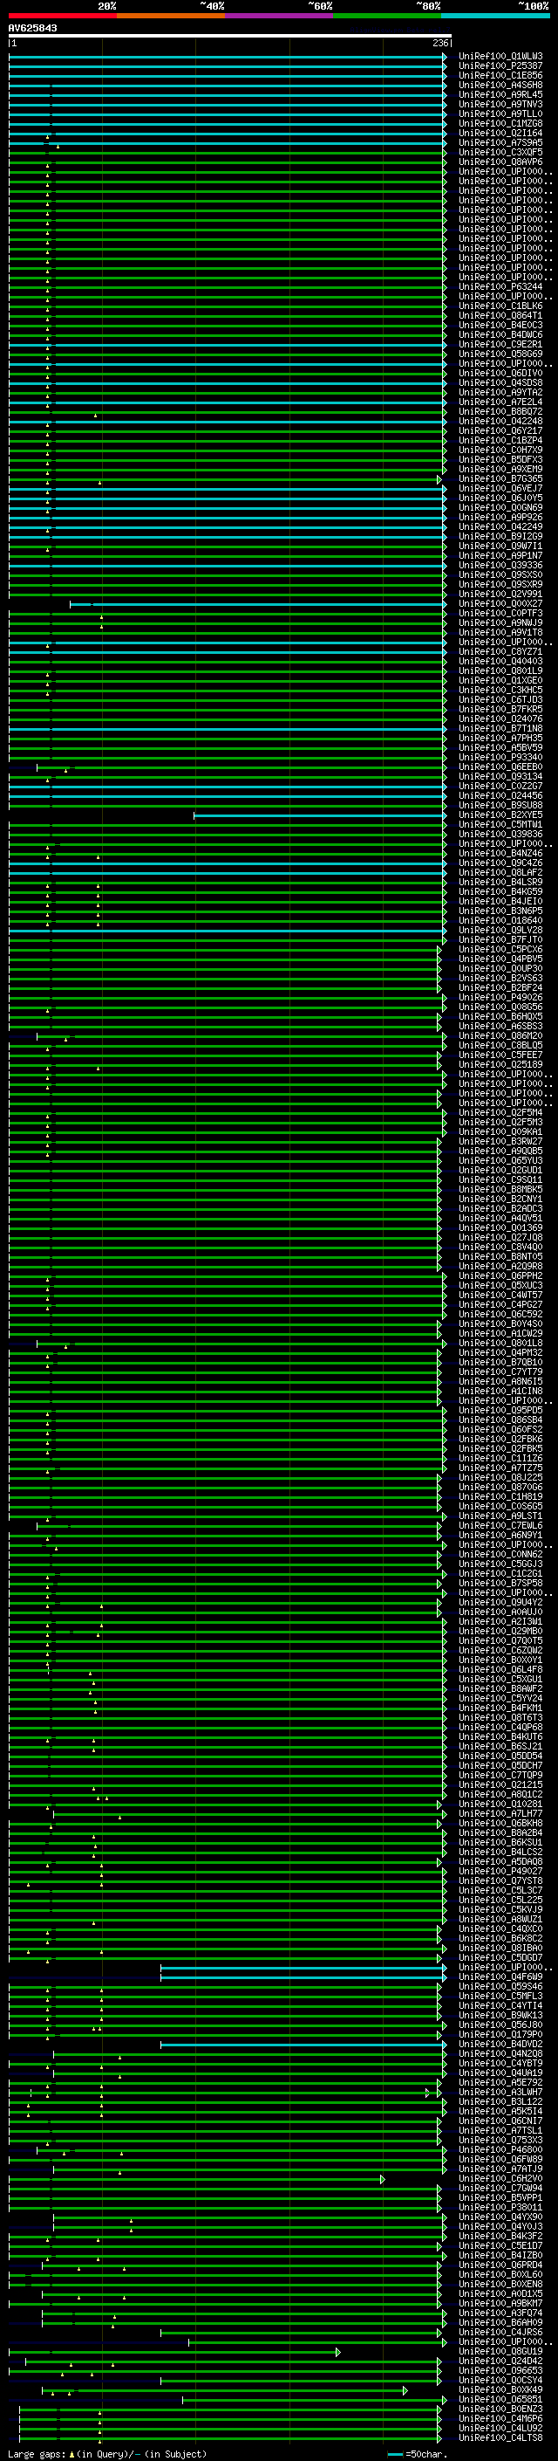Click the white query sequence ruler bar
The height and width of the screenshot is (2461, 558).
(x=230, y=35)
